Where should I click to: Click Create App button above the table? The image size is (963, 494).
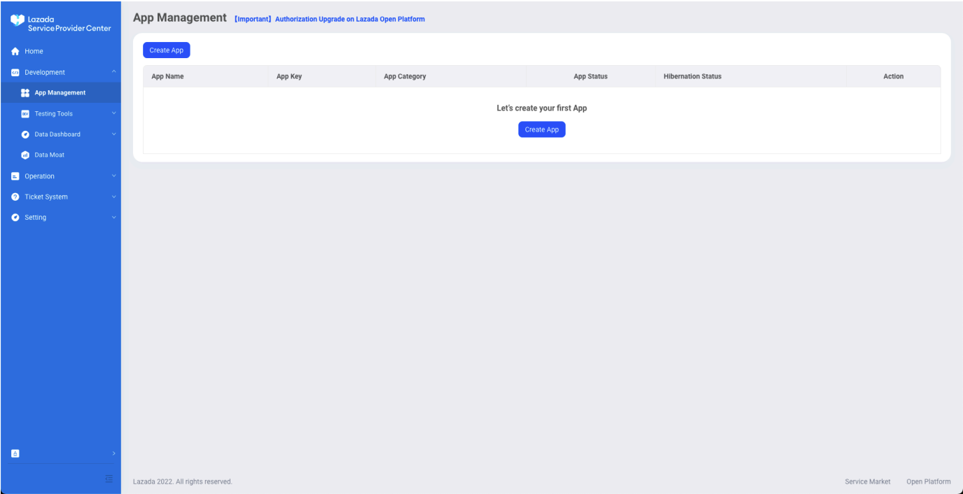[x=167, y=50]
